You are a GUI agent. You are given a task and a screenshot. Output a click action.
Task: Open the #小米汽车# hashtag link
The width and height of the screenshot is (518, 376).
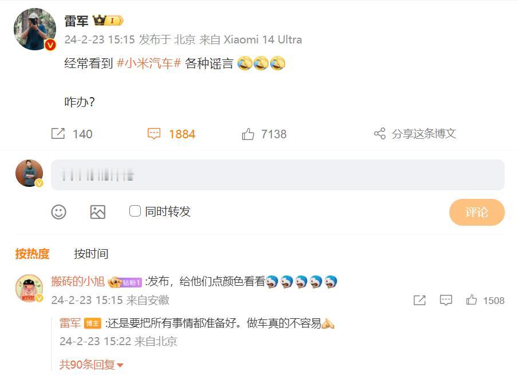pyautogui.click(x=149, y=63)
